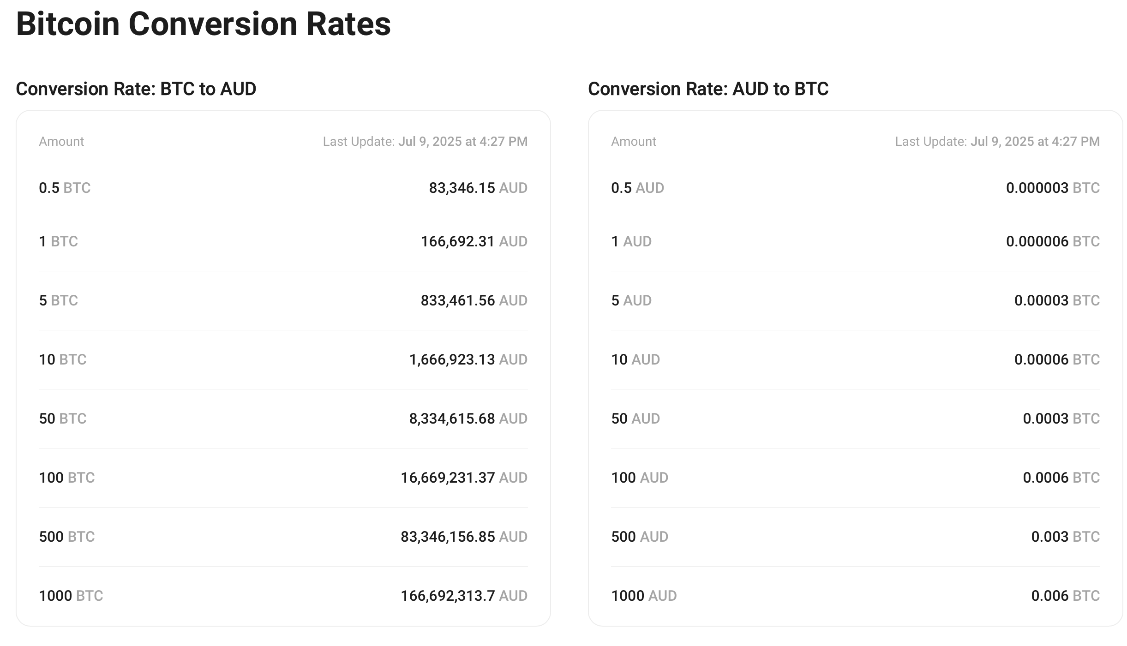Select the 1000 AUD row label
This screenshot has height=646, width=1127.
pyautogui.click(x=643, y=596)
